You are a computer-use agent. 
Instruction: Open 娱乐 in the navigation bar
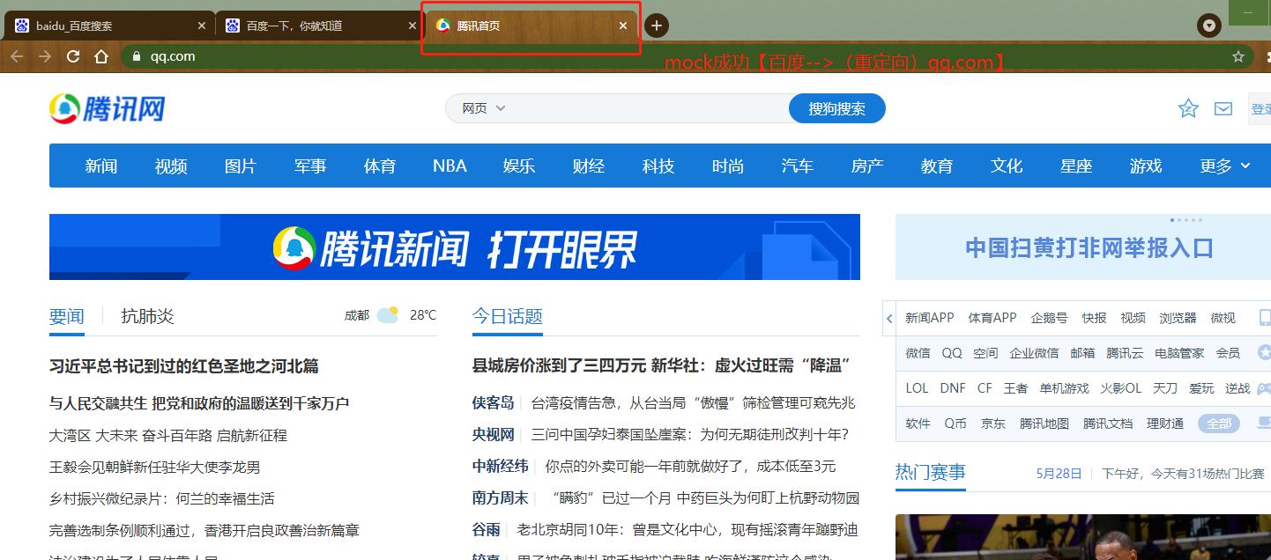point(519,166)
